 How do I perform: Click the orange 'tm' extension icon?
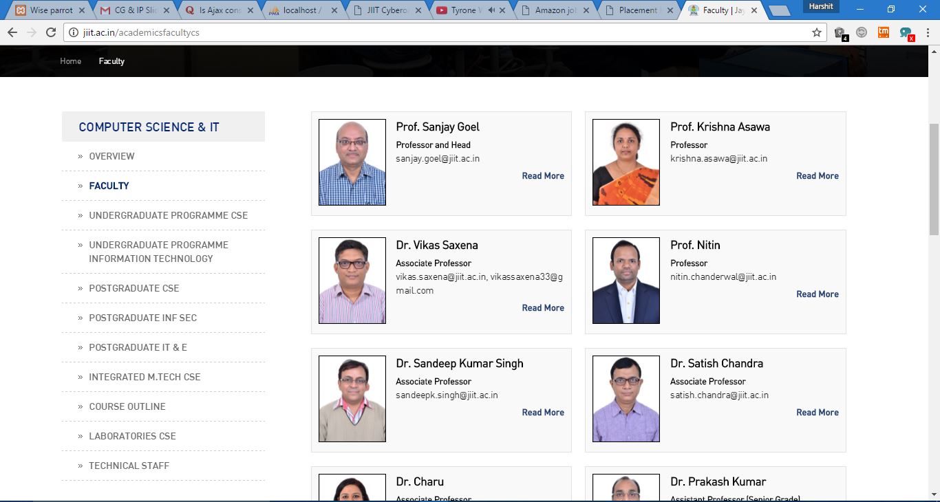pos(884,32)
